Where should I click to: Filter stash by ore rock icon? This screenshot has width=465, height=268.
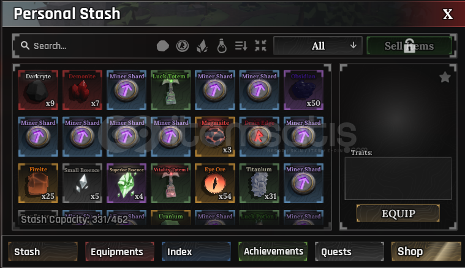[x=163, y=46]
